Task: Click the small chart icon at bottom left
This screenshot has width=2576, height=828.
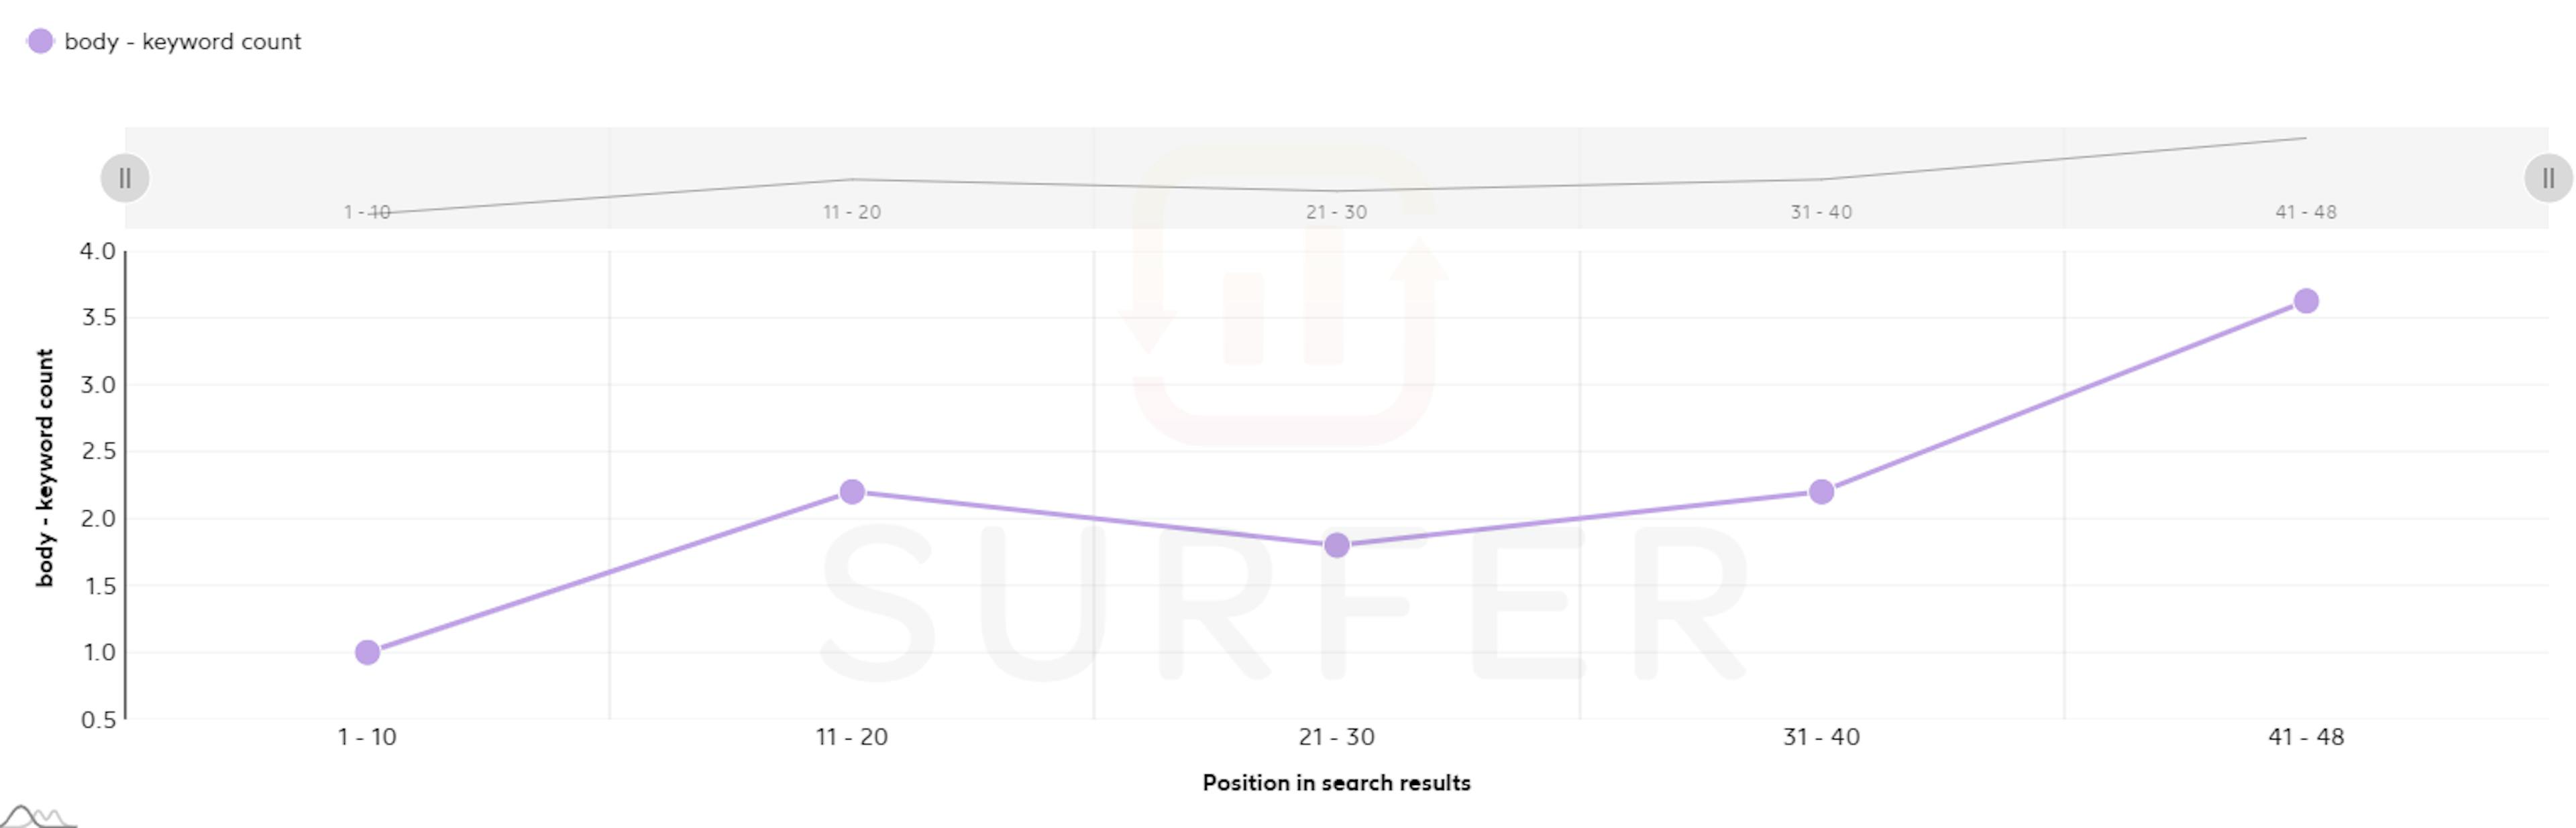Action: 38,815
